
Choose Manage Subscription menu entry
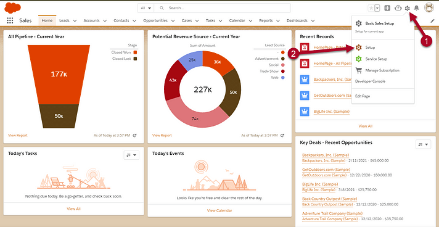pos(382,70)
